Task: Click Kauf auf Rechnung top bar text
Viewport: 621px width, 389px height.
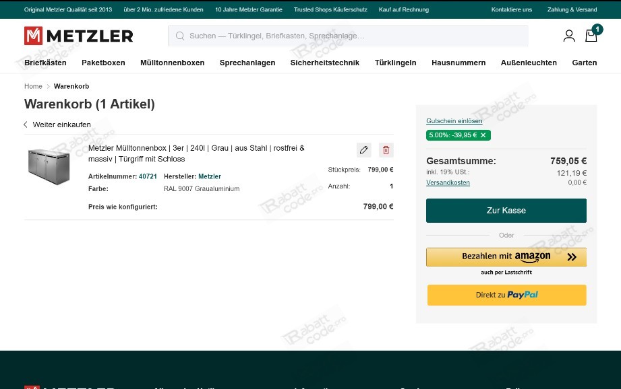Action: (404, 9)
